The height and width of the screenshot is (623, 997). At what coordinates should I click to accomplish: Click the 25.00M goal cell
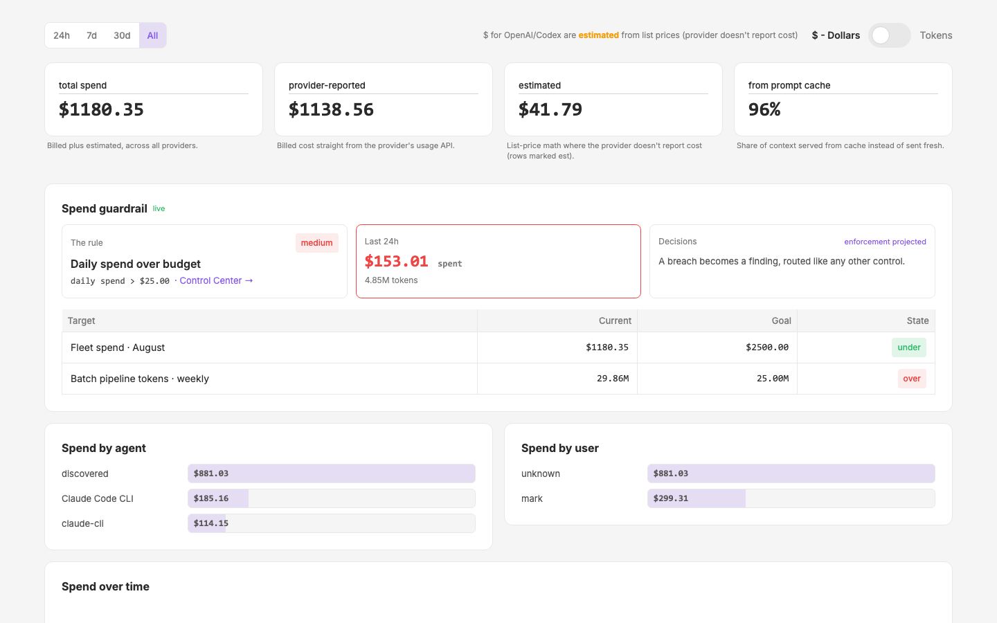click(x=717, y=379)
